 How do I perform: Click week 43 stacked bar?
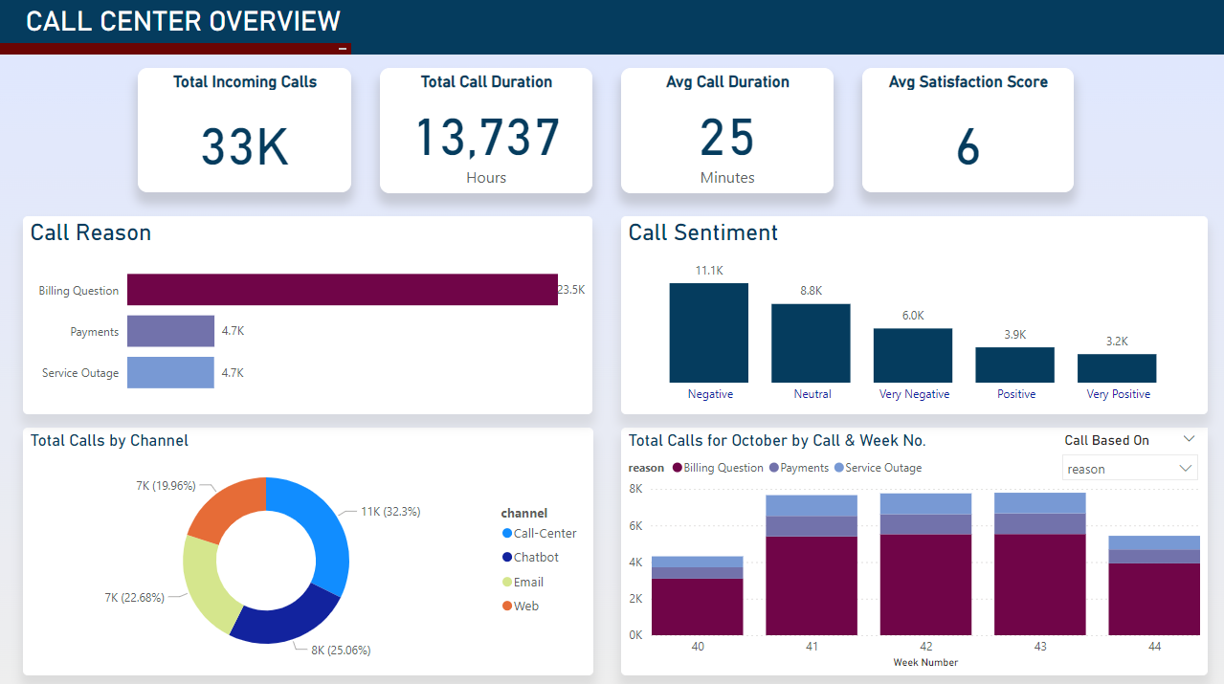(1040, 564)
